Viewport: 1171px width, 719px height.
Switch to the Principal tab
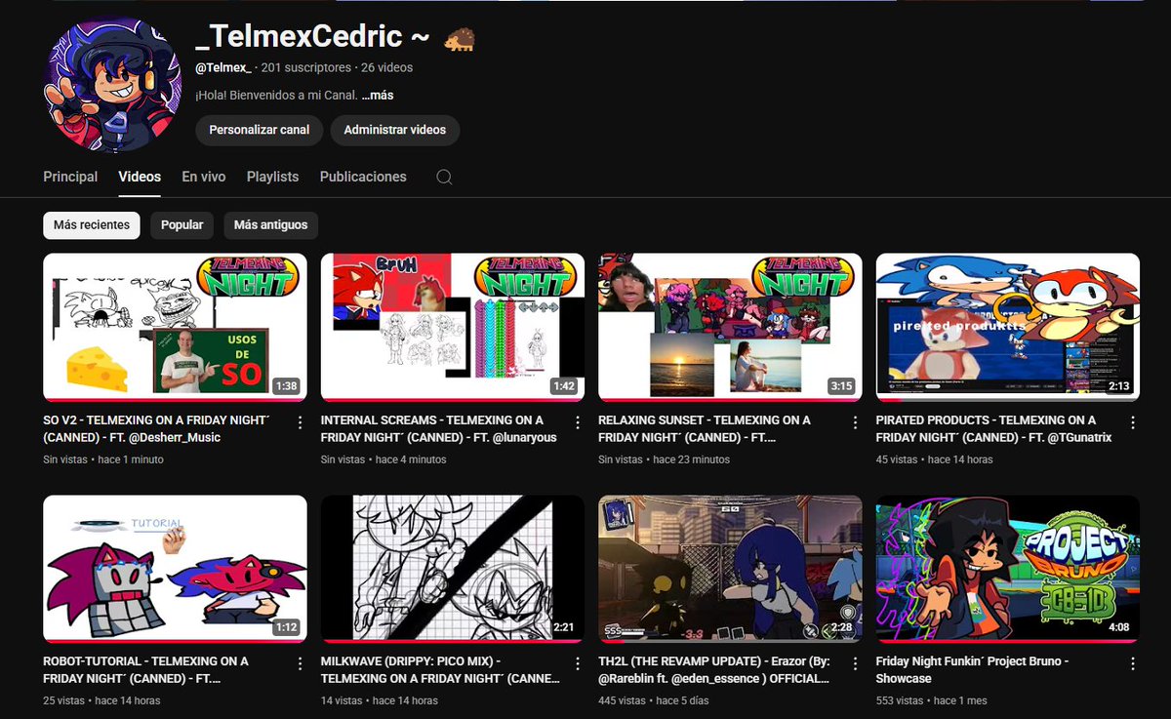tap(70, 177)
